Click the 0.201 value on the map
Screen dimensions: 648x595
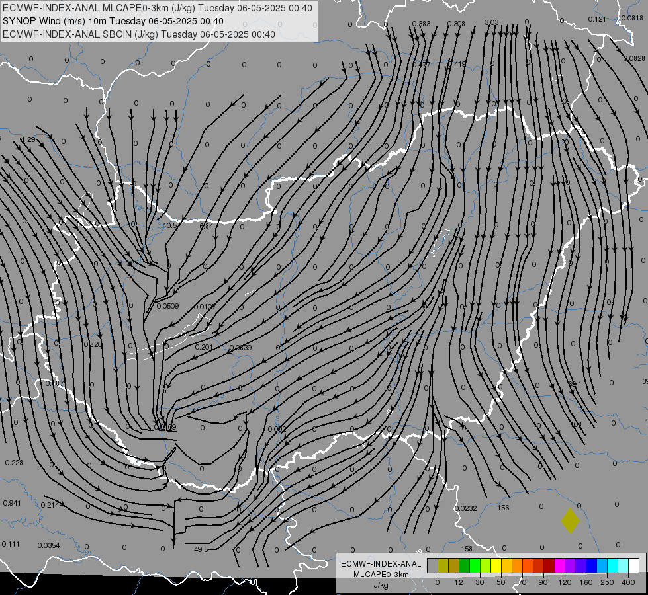click(204, 347)
